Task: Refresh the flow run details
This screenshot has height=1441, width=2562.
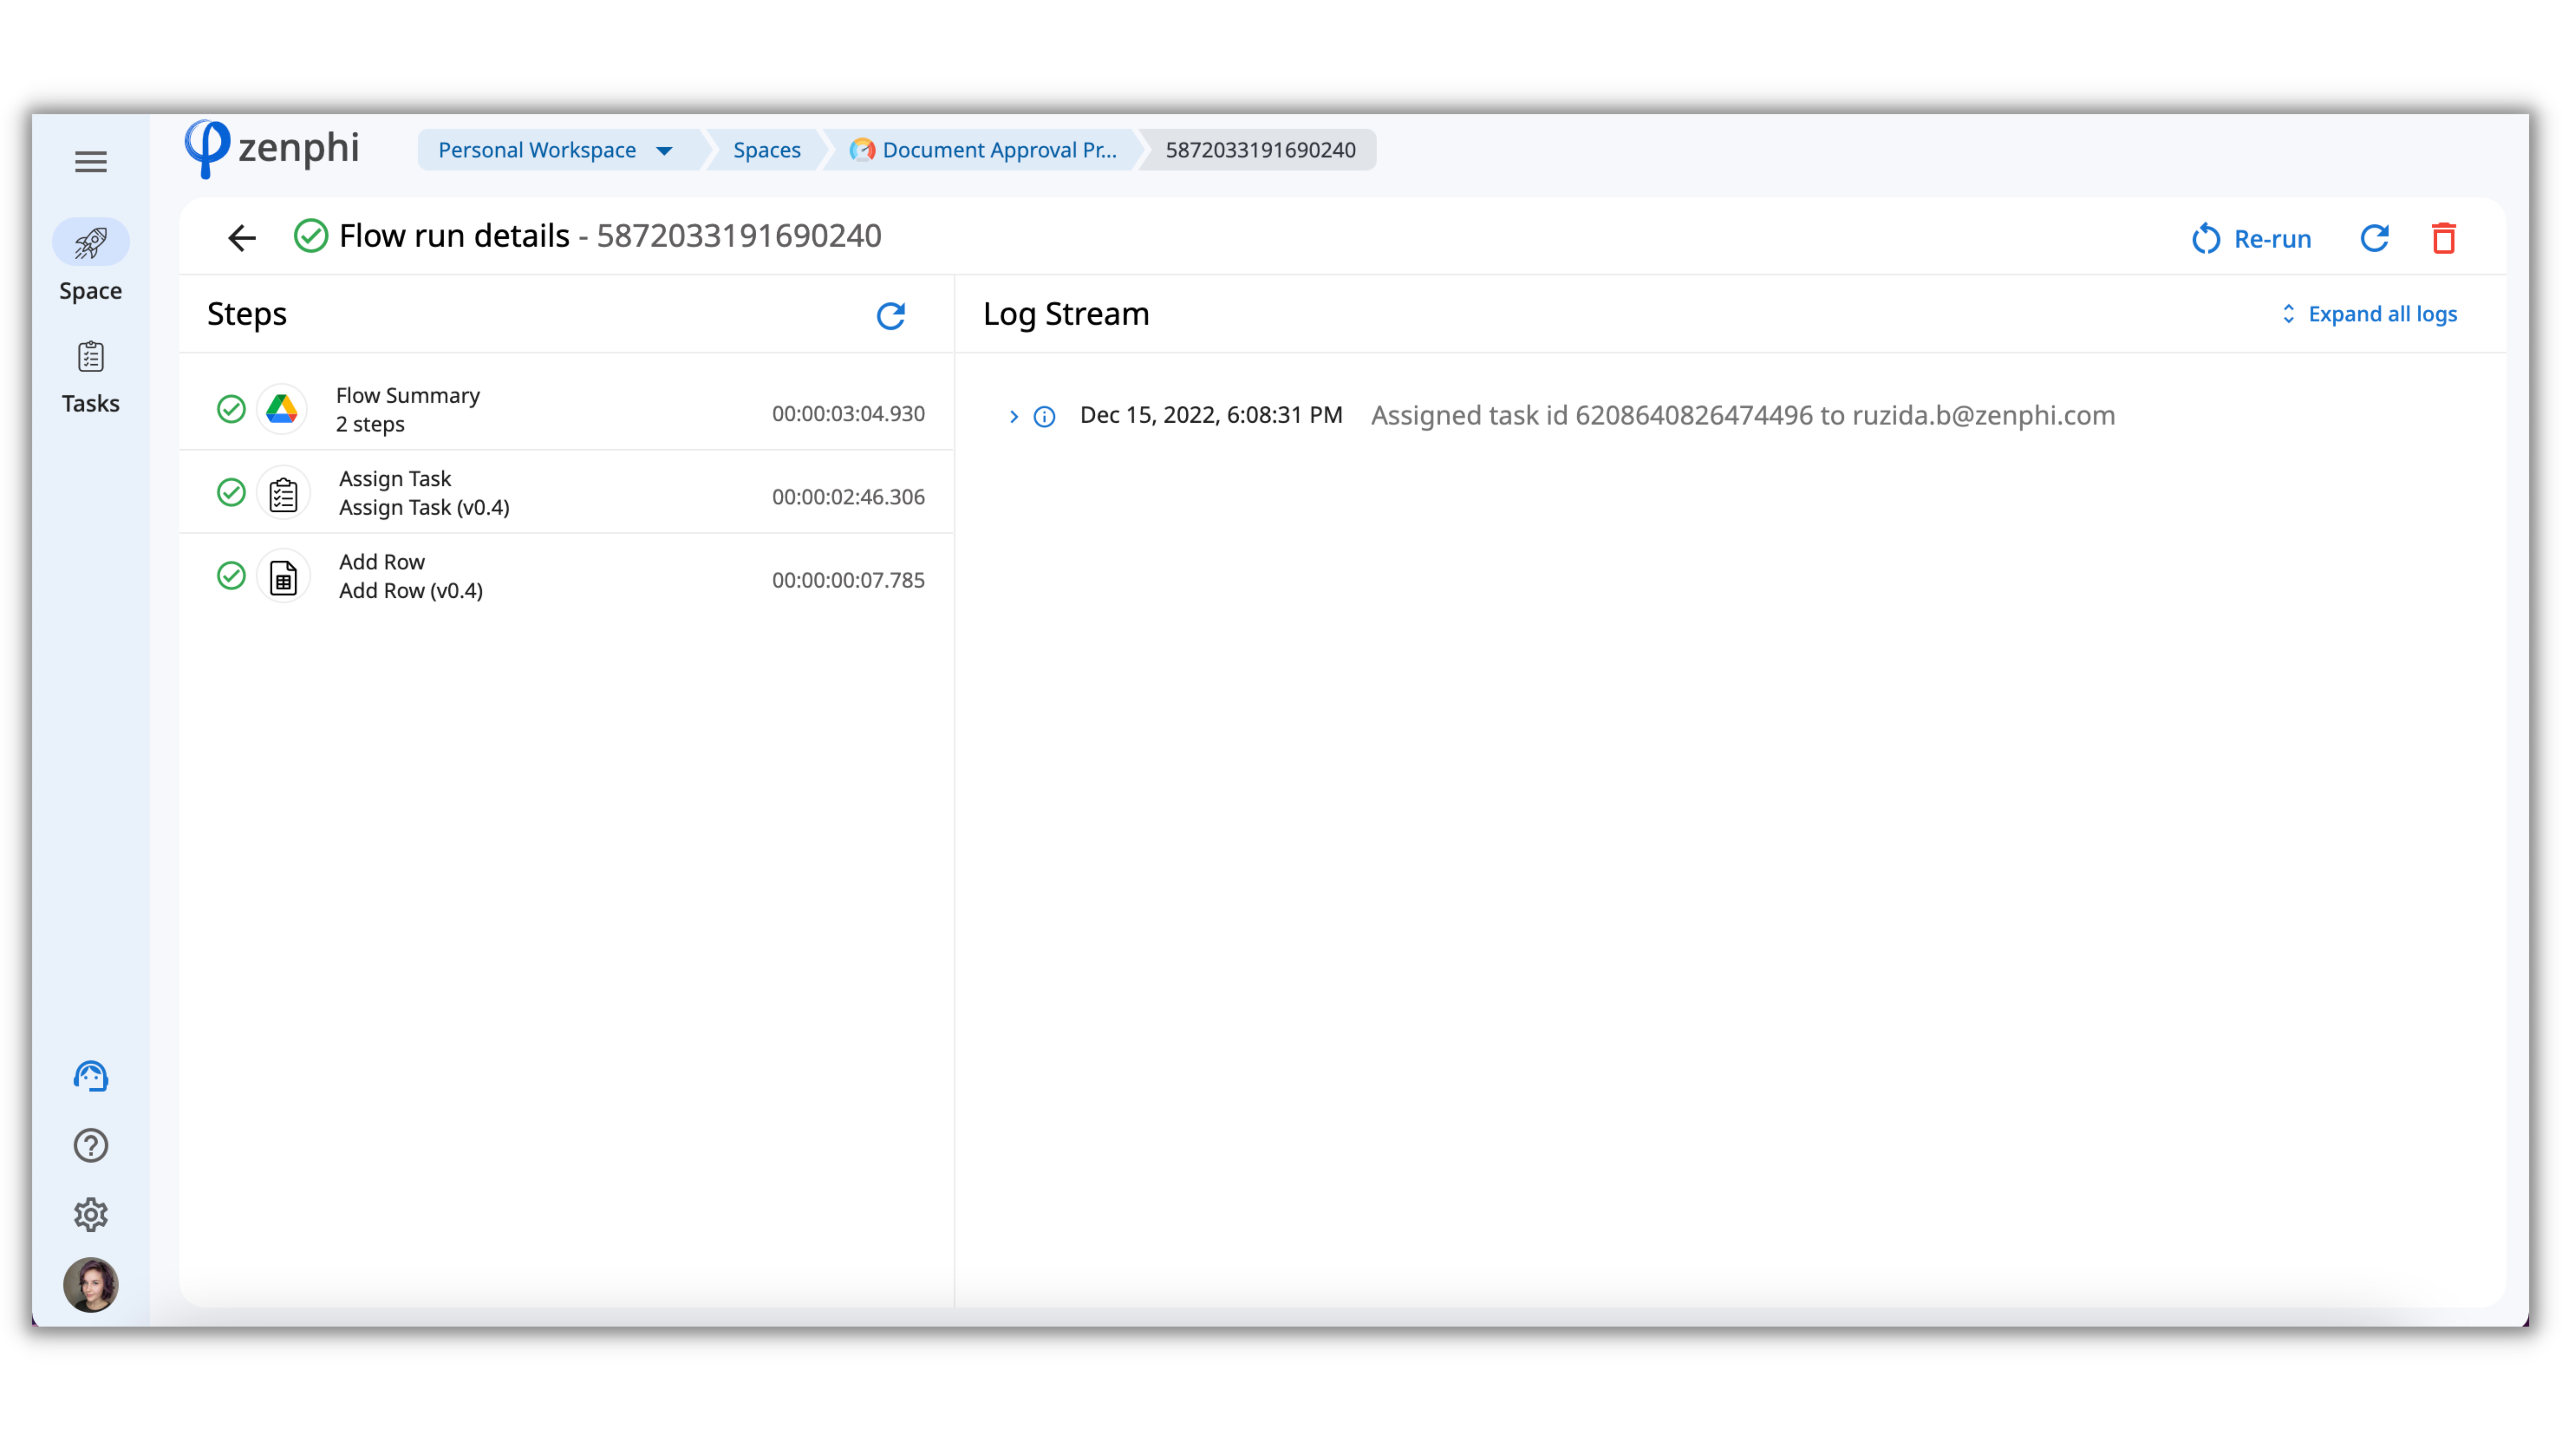Action: coord(2374,239)
